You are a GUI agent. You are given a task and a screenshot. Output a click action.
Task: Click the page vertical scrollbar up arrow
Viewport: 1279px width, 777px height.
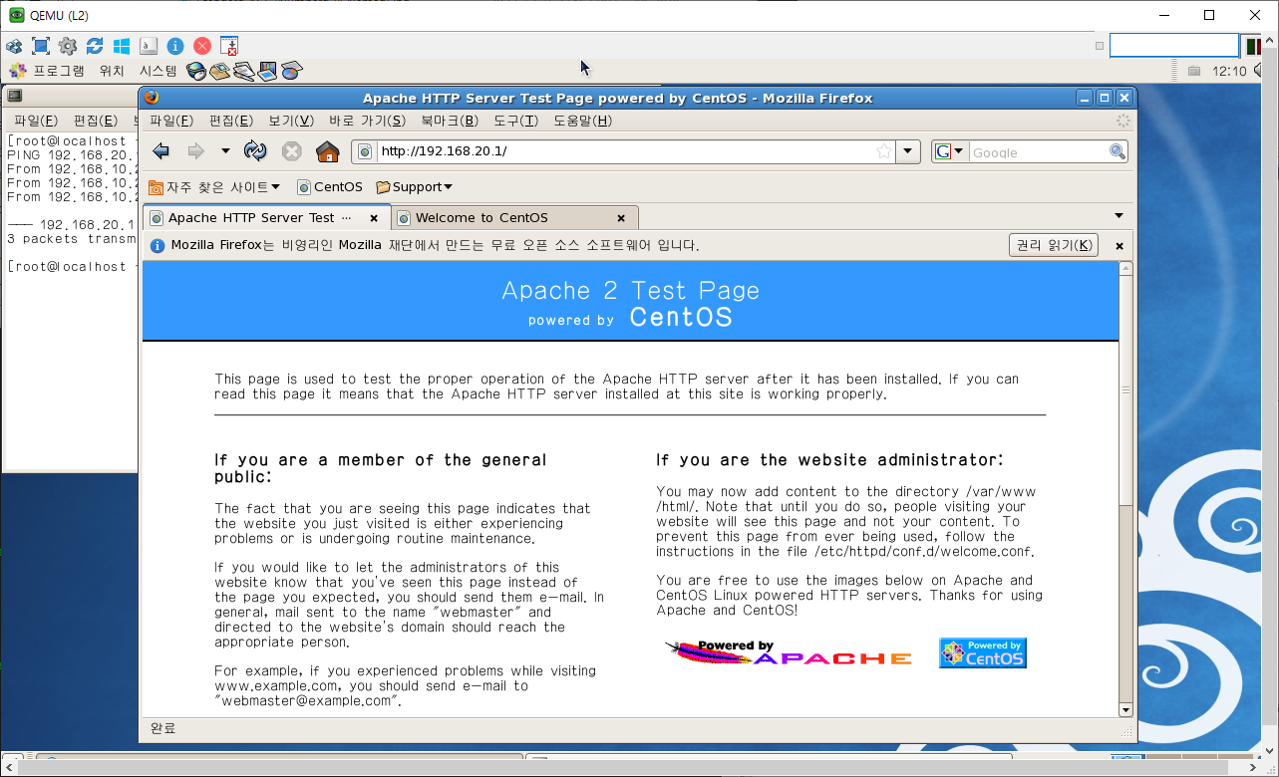(1125, 268)
